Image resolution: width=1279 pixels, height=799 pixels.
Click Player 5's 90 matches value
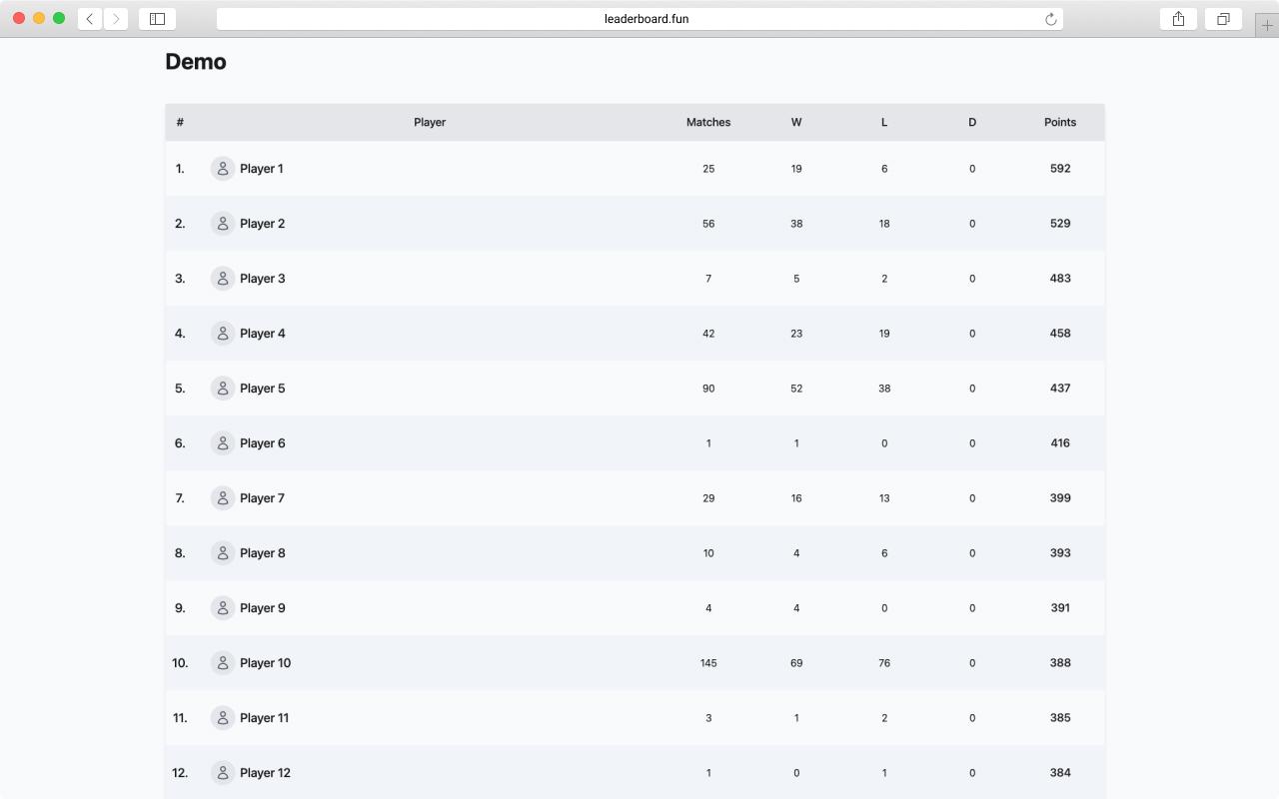(x=708, y=389)
